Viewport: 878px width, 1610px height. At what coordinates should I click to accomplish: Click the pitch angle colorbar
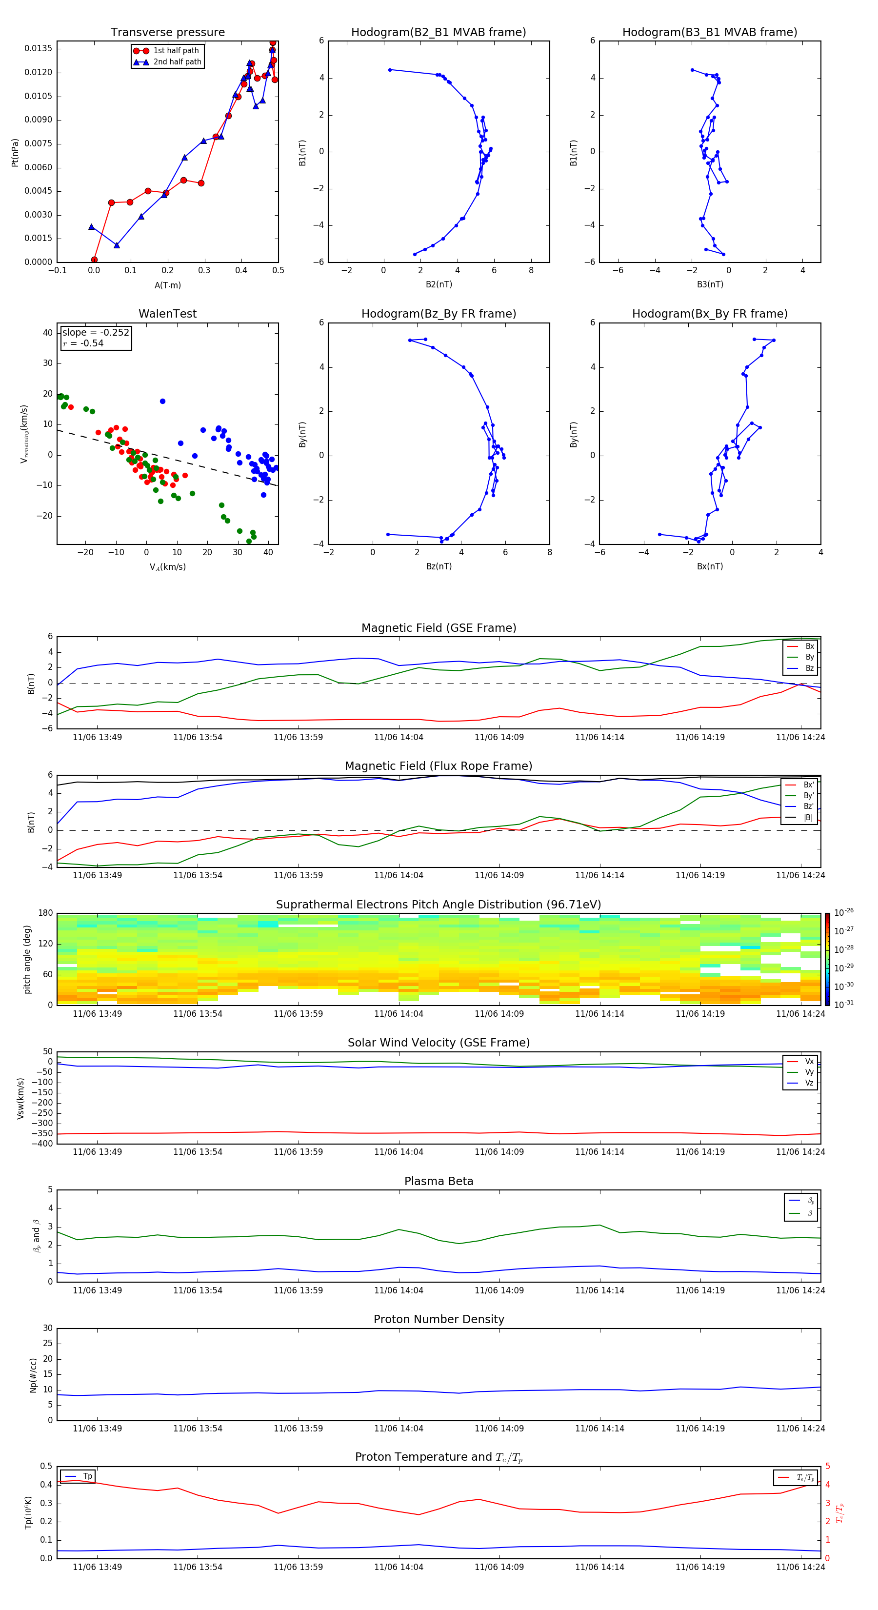point(827,959)
